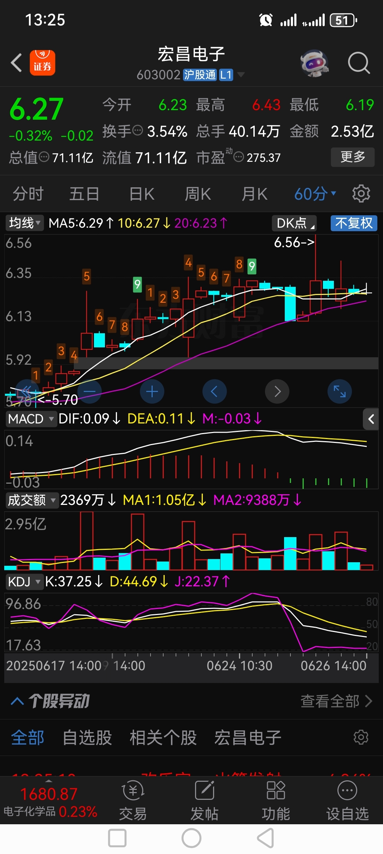Open the KDJ indicator dropdown

(24, 582)
